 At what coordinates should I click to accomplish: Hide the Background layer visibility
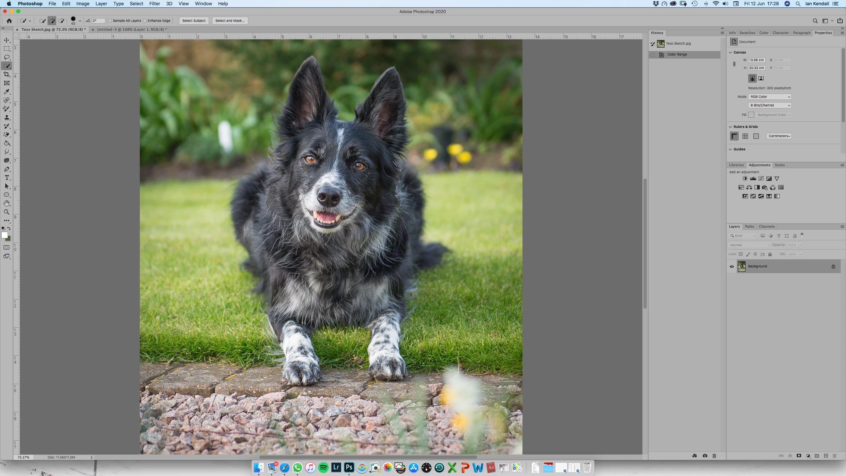(x=732, y=266)
